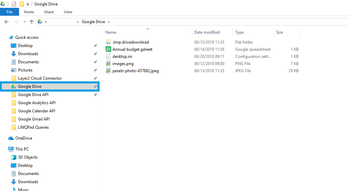
Task: Open Downloads under Quick access
Action: (x=28, y=54)
